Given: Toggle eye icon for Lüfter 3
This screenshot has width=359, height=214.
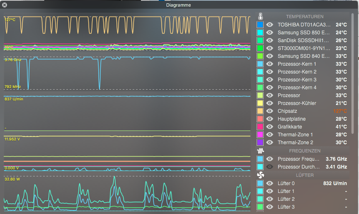Looking at the screenshot, I should pos(270,207).
